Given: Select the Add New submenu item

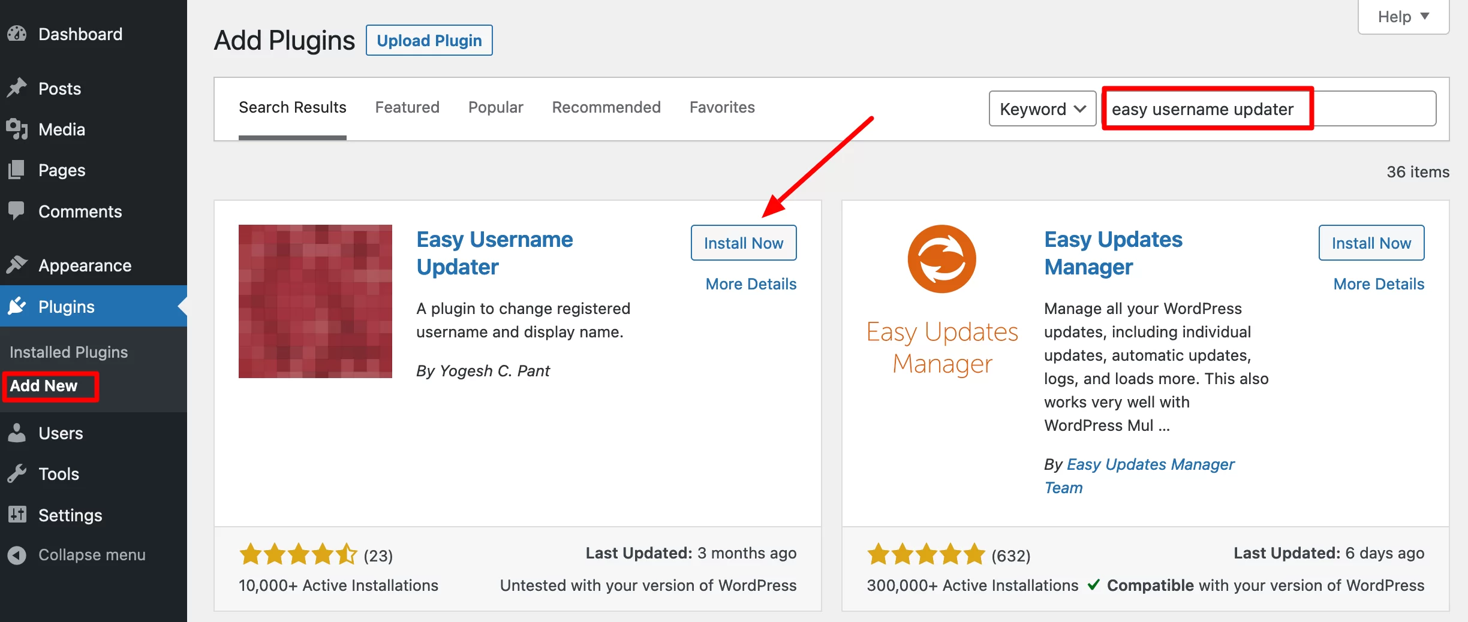Looking at the screenshot, I should 44,386.
